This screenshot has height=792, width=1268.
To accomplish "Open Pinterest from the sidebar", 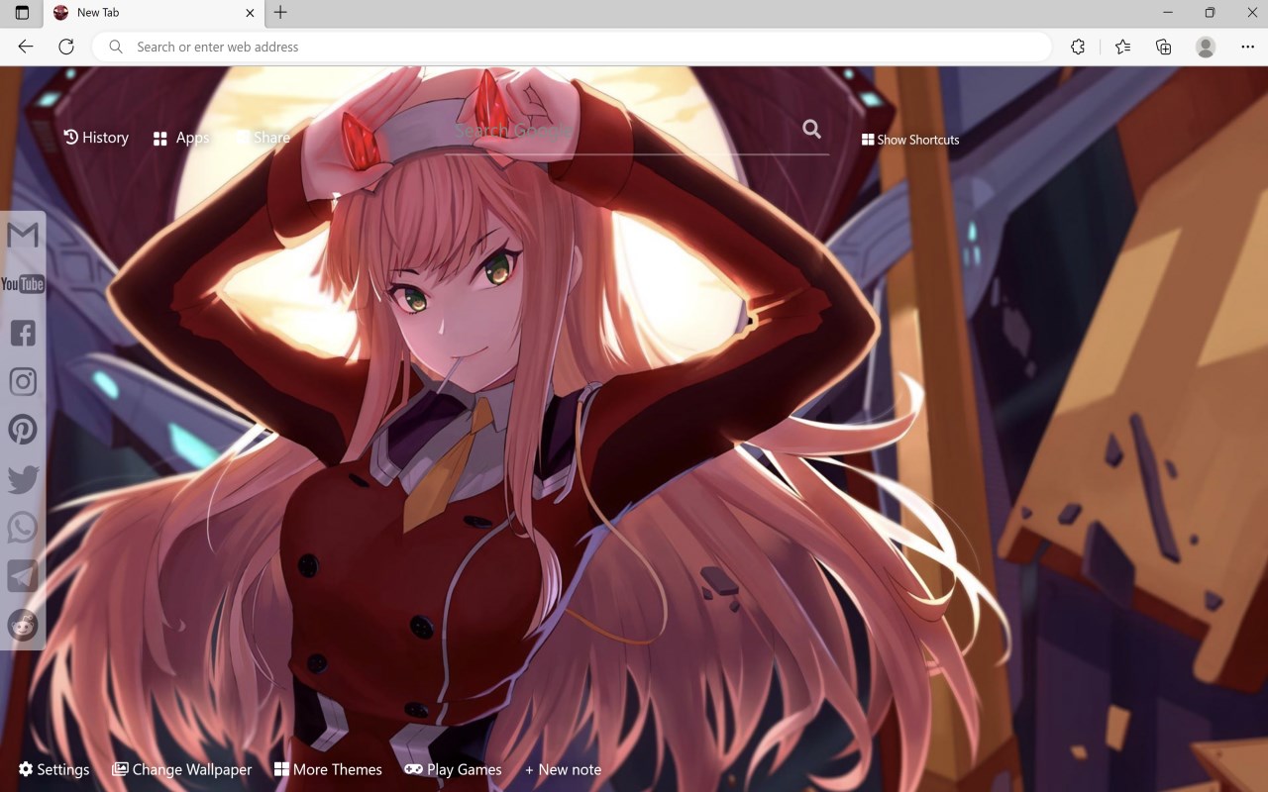I will tap(23, 430).
